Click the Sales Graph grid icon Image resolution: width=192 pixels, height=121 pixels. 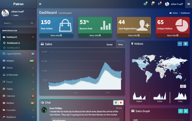(x=133, y=111)
